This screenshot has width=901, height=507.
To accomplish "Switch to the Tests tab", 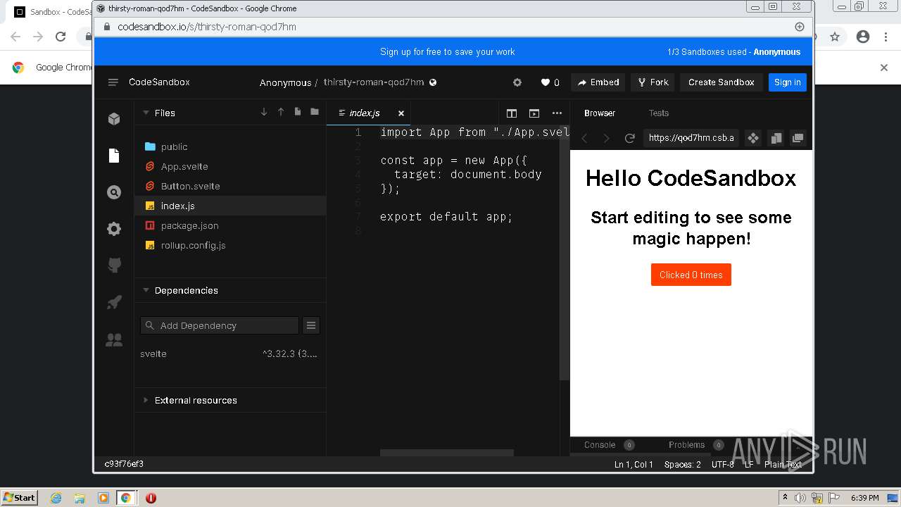I will click(x=658, y=113).
